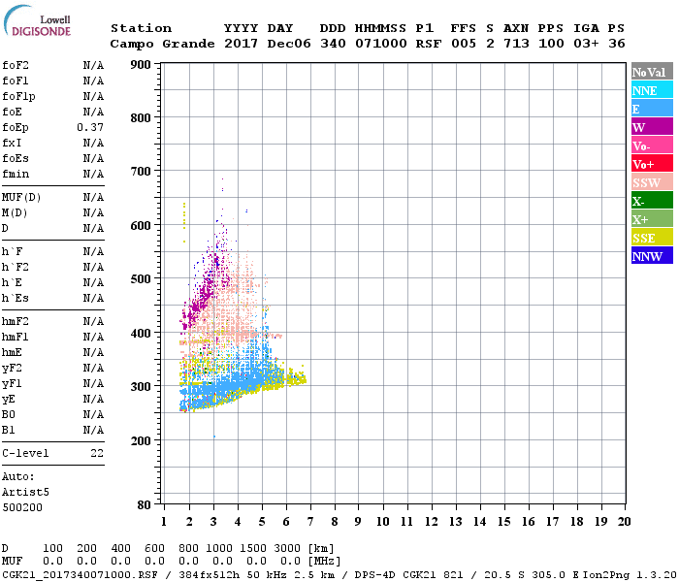Select the Vo+ red legend swatch
The width and height of the screenshot is (679, 582).
tap(652, 164)
